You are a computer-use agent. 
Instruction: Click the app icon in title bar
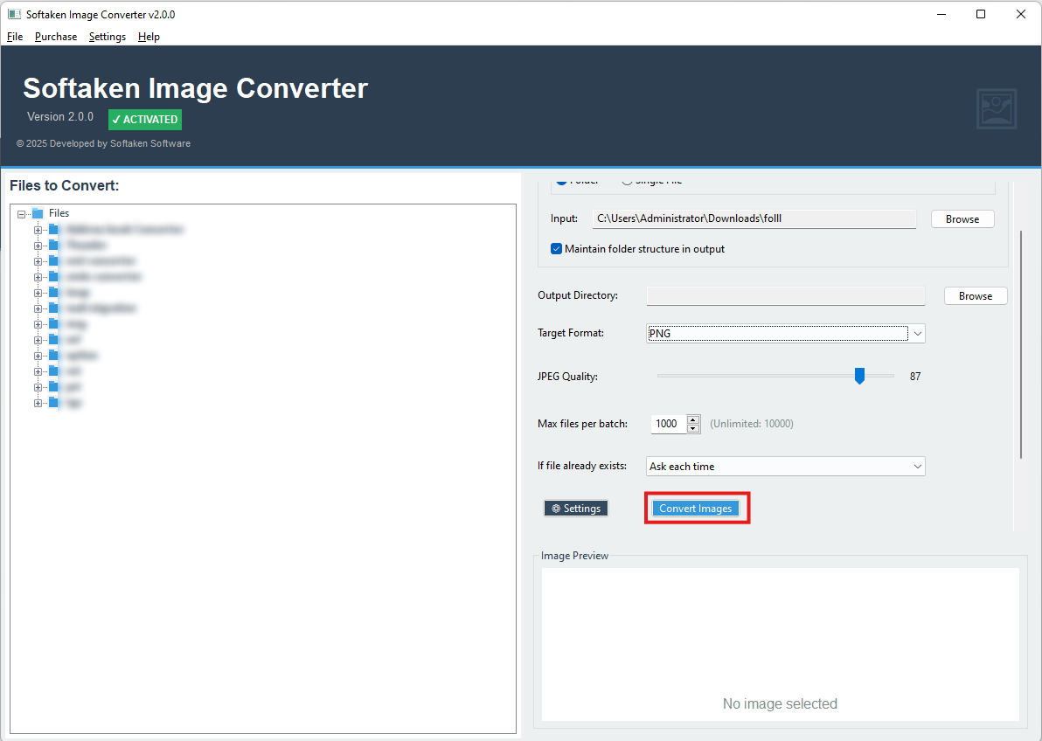[x=14, y=14]
